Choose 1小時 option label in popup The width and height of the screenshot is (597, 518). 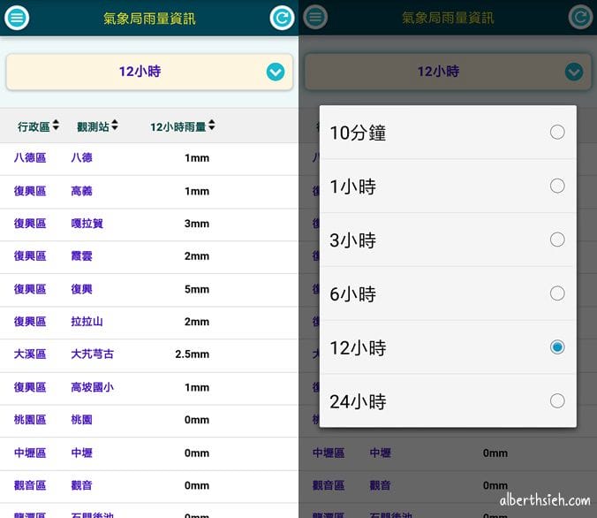pyautogui.click(x=353, y=187)
